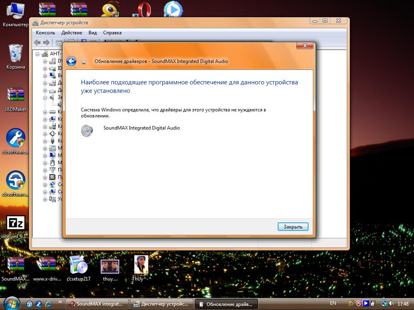Close the driver update dialog with the X

coord(305,46)
